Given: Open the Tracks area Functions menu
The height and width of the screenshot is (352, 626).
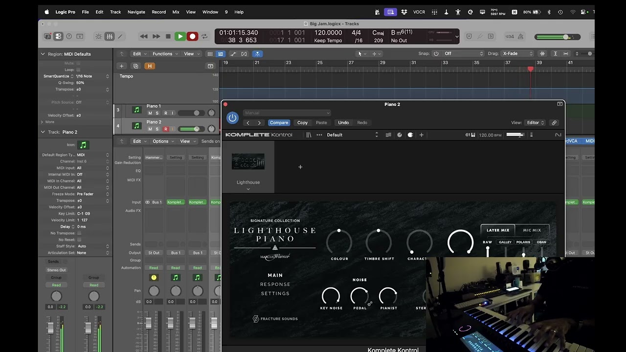Looking at the screenshot, I should tap(165, 54).
